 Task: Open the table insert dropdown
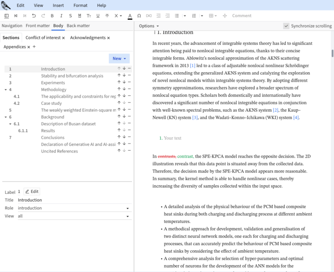213,16
